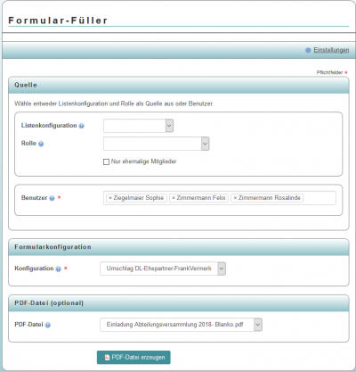The image size is (356, 372).
Task: Click help icon next to Listenkonfiguration
Action: 82,126
